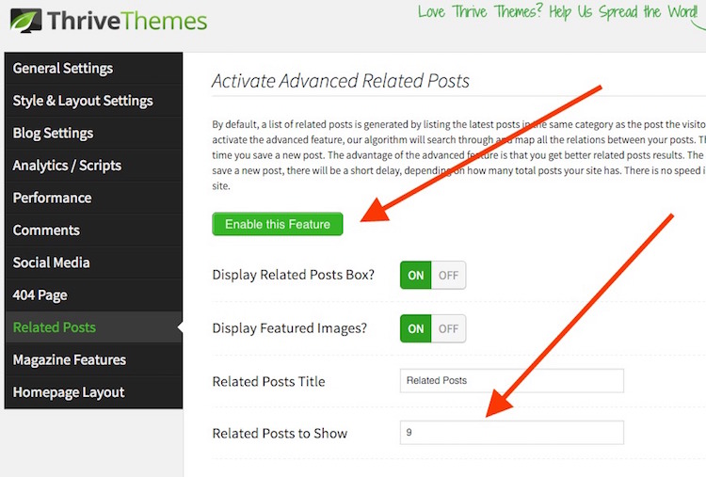Switch to Comments settings
The image size is (706, 477).
pyautogui.click(x=46, y=231)
